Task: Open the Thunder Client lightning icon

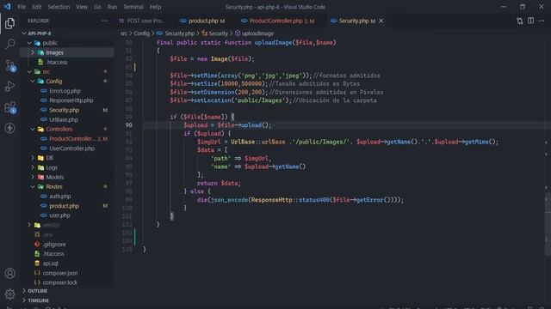Action: coord(9,128)
